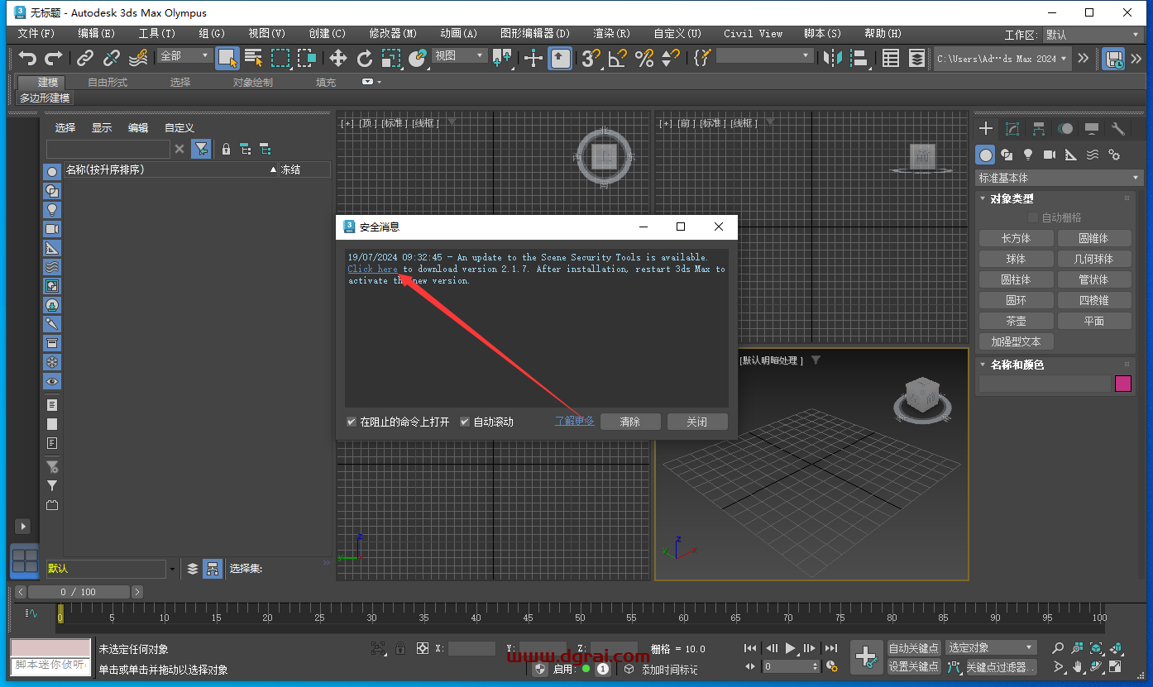Open the project path dropdown

point(1003,59)
